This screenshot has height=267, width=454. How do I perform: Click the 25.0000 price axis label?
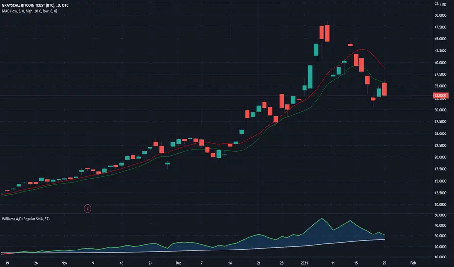[x=440, y=133]
